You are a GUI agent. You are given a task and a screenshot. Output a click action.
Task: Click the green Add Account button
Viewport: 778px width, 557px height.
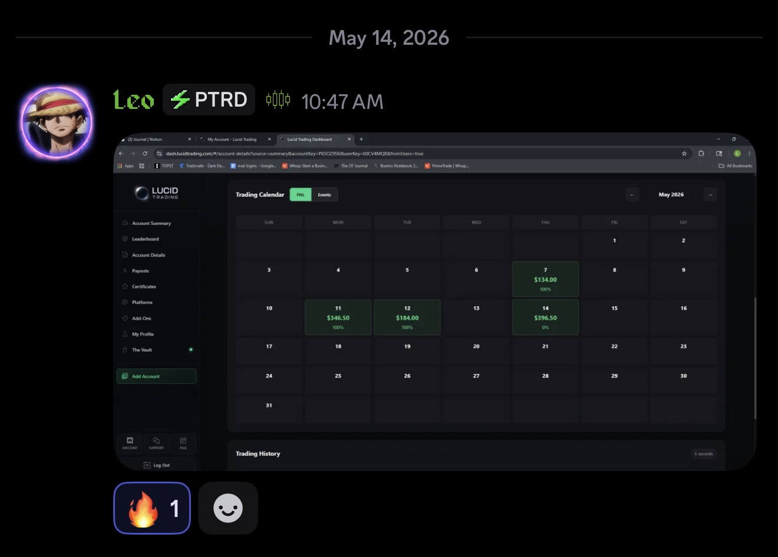click(157, 376)
